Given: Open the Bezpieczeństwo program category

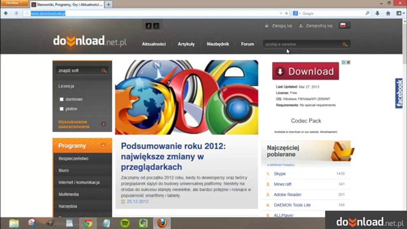Looking at the screenshot, I should pyautogui.click(x=73, y=158).
